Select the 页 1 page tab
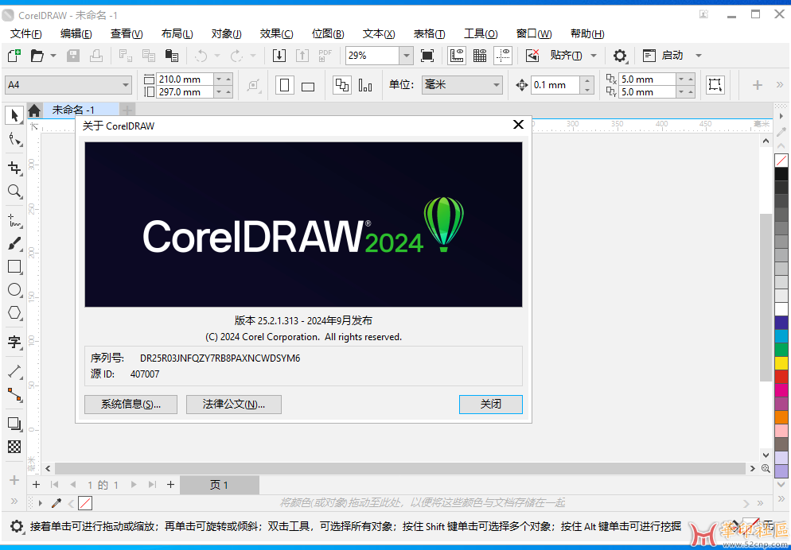The height and width of the screenshot is (550, 791). (220, 485)
